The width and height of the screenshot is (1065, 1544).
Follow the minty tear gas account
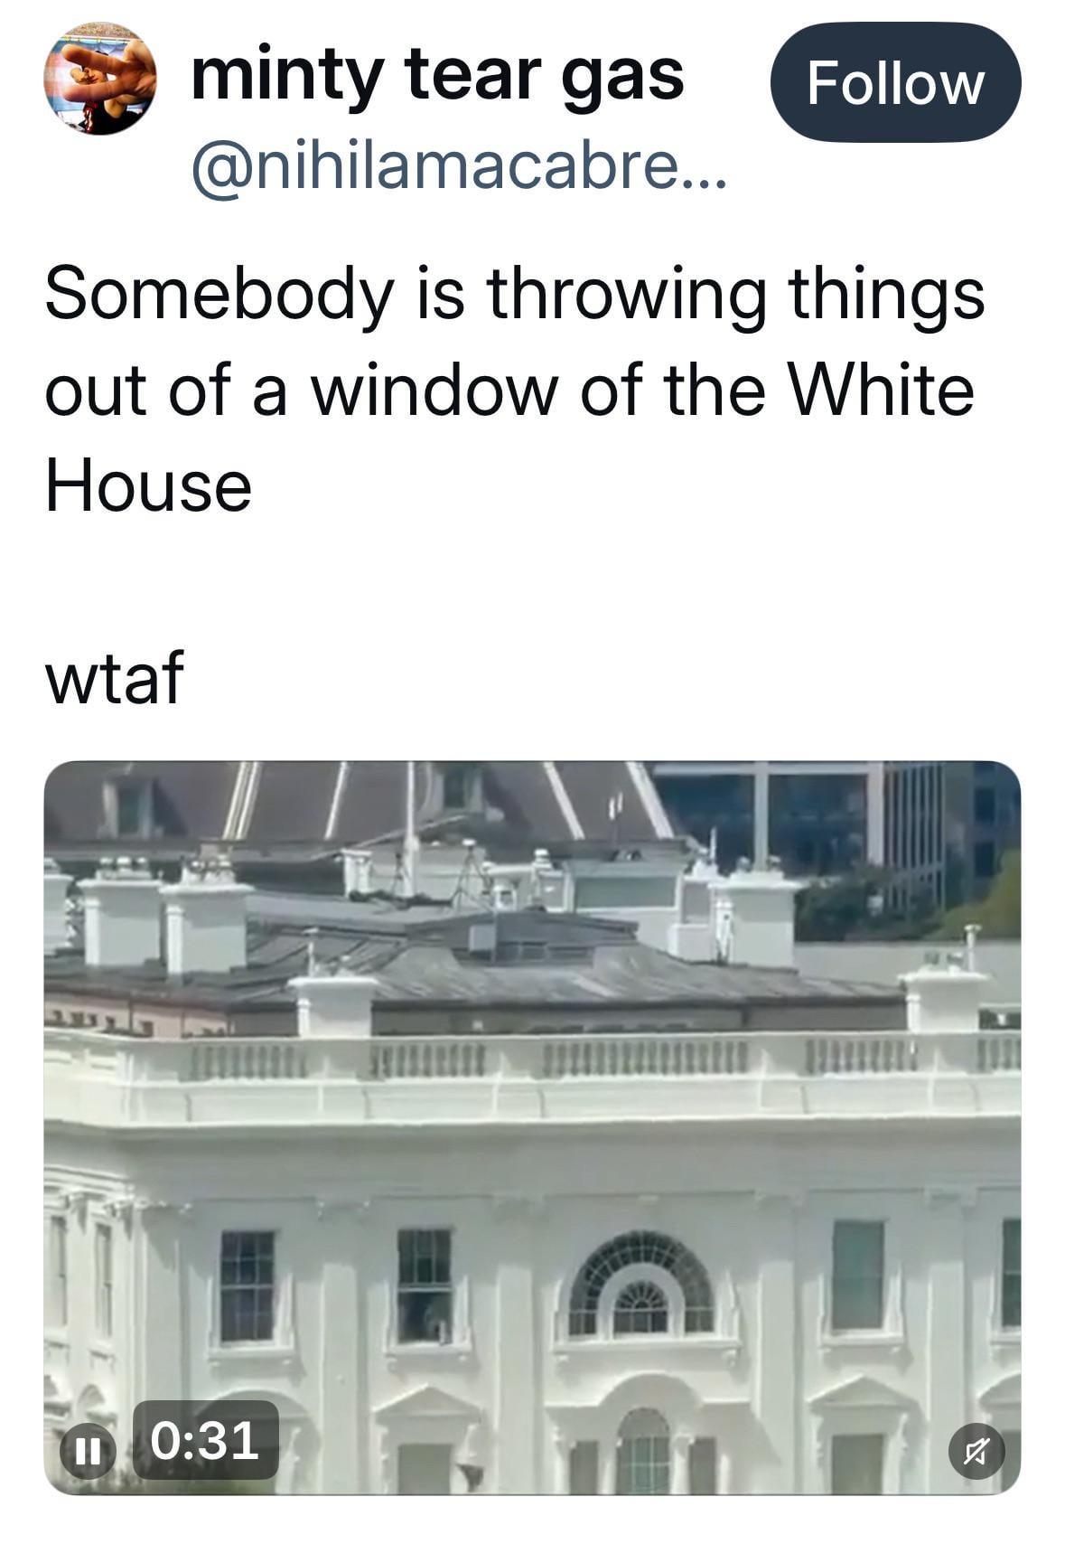[895, 82]
